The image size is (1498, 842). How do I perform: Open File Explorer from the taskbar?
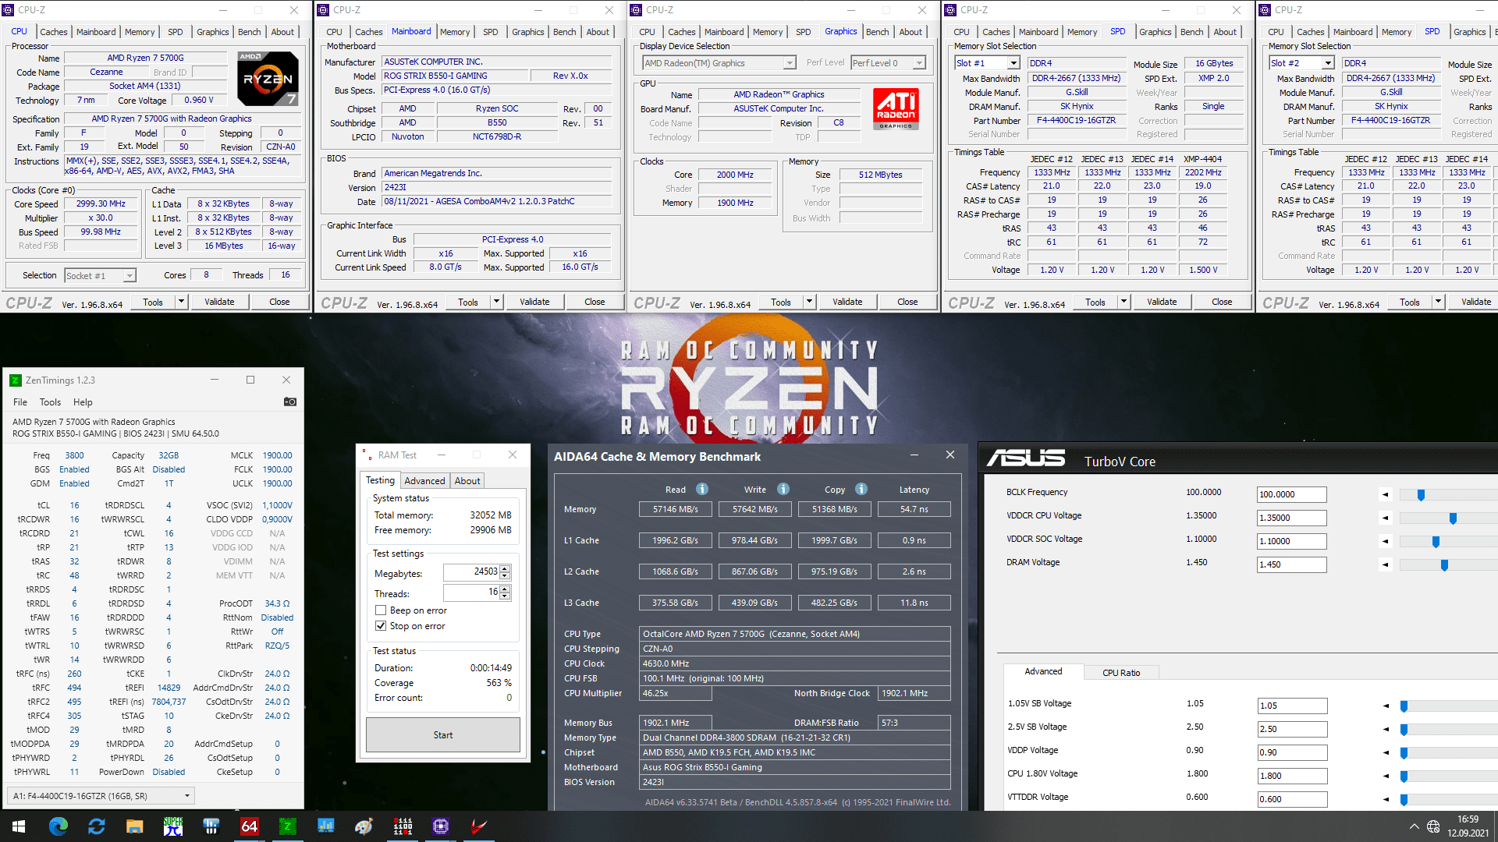[x=135, y=826]
